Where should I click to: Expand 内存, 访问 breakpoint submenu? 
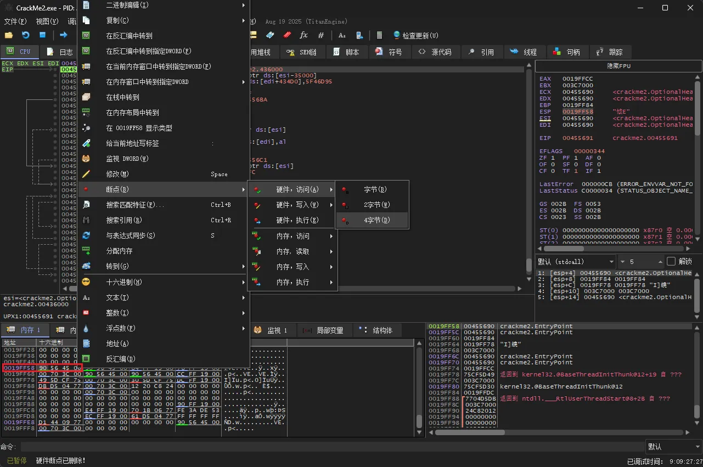point(293,236)
